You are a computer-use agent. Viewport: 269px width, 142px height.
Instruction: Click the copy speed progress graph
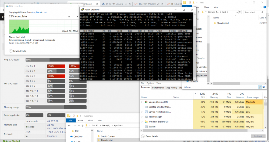44,26
